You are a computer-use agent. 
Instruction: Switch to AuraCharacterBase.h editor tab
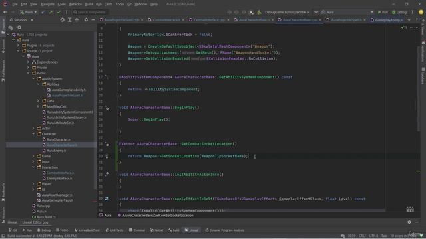click(254, 20)
